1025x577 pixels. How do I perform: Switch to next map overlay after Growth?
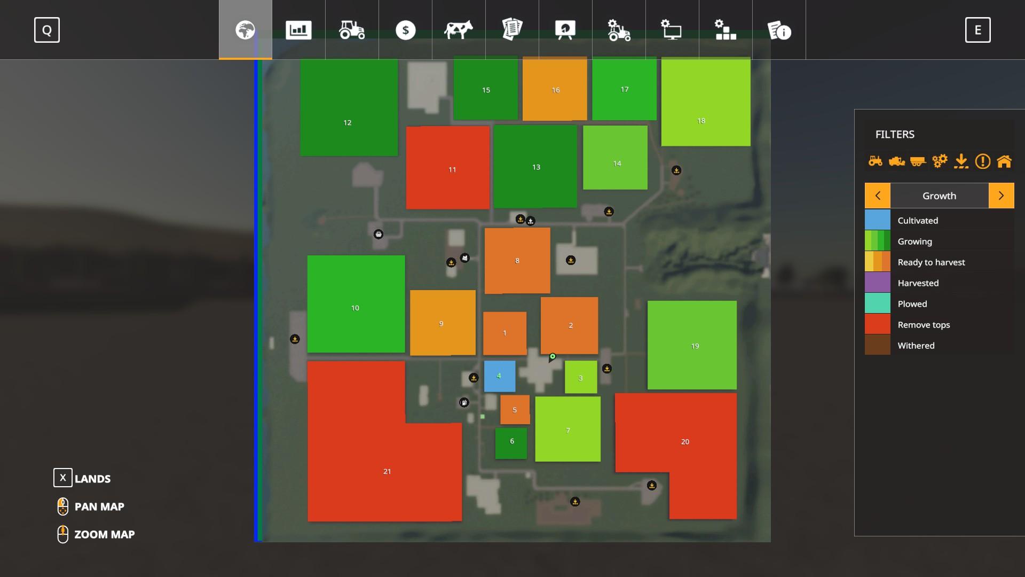[x=1001, y=196]
